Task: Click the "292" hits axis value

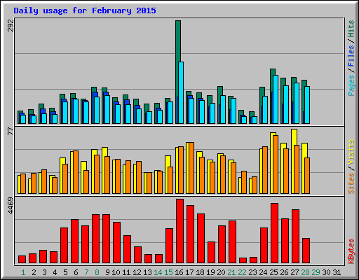Action: pos(11,25)
